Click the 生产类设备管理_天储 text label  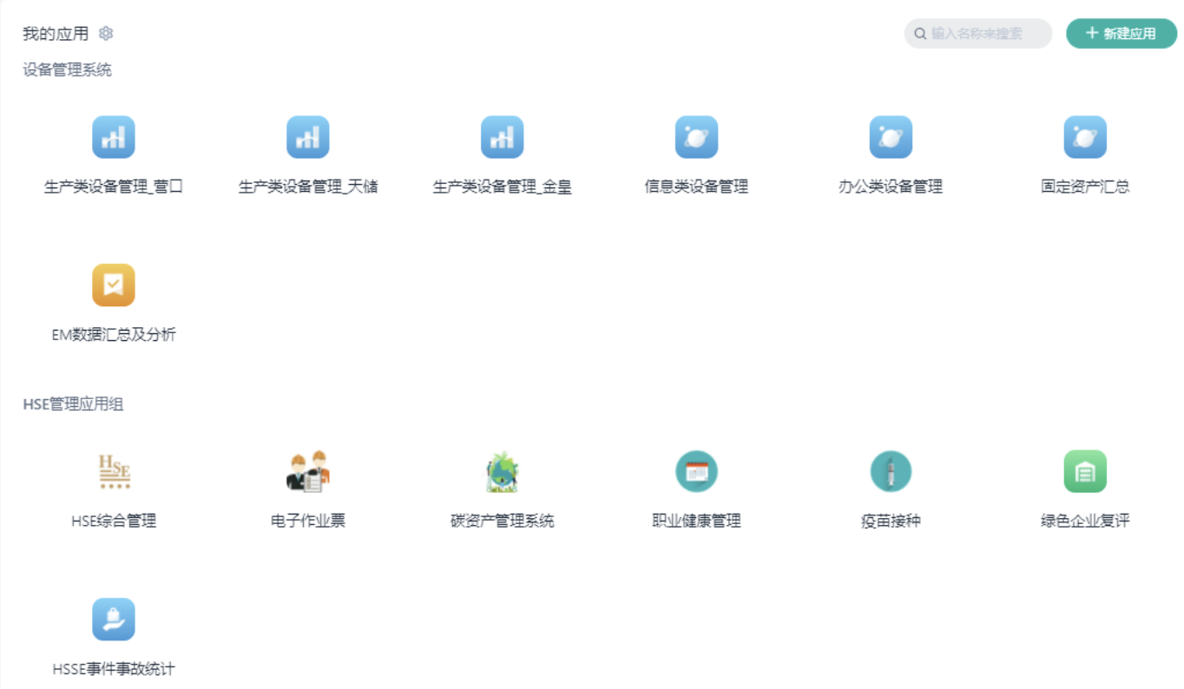(x=308, y=187)
